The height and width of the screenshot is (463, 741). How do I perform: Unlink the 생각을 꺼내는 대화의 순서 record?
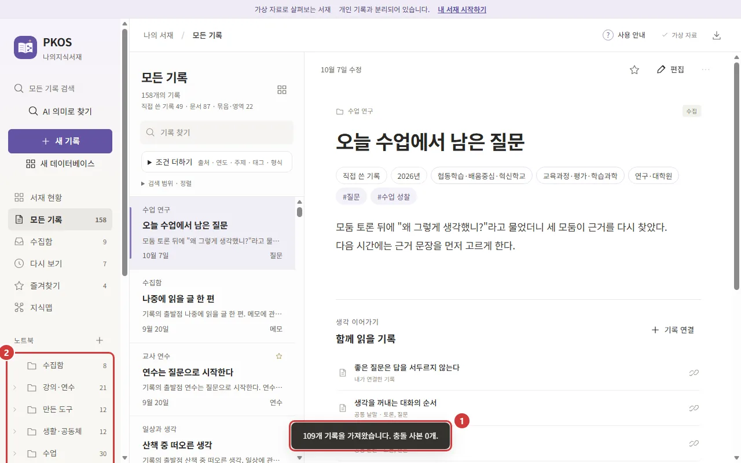(694, 408)
